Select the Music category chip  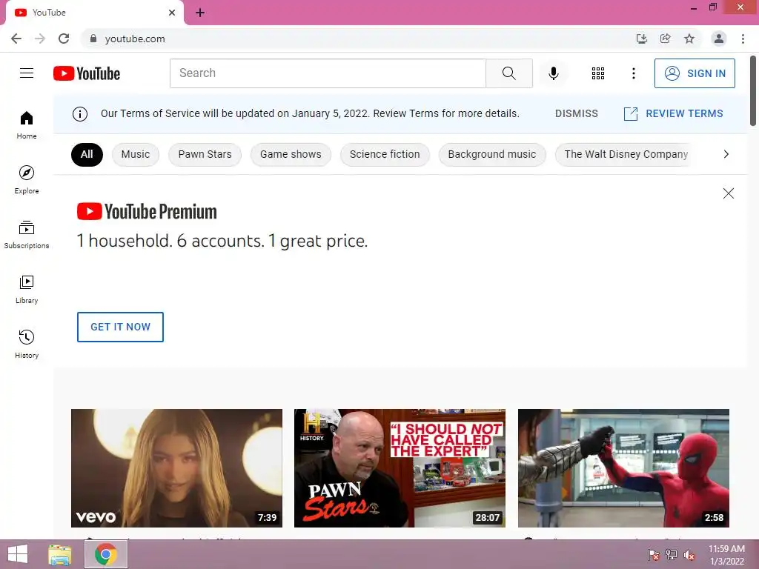136,154
